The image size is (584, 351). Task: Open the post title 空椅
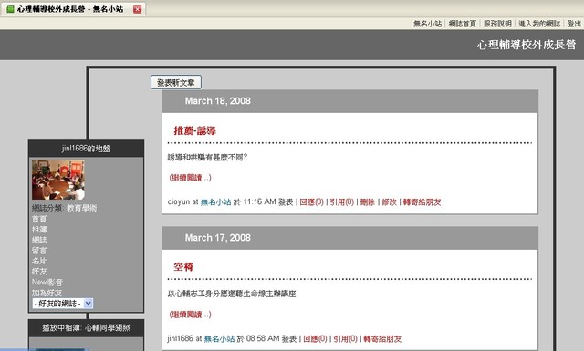click(x=183, y=267)
